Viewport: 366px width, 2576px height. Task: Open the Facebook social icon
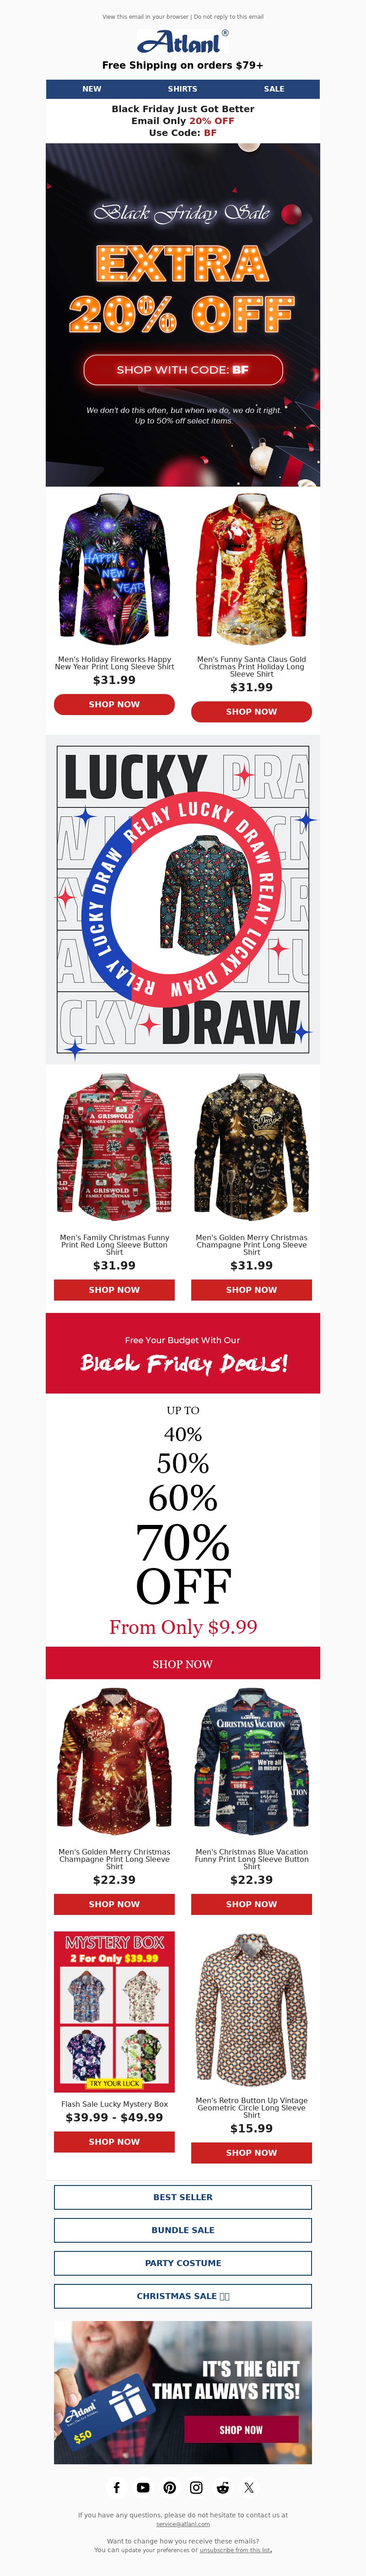tap(116, 2487)
